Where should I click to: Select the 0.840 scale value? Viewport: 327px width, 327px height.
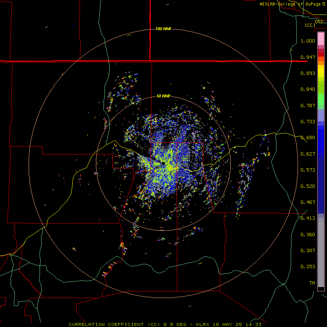pos(308,89)
